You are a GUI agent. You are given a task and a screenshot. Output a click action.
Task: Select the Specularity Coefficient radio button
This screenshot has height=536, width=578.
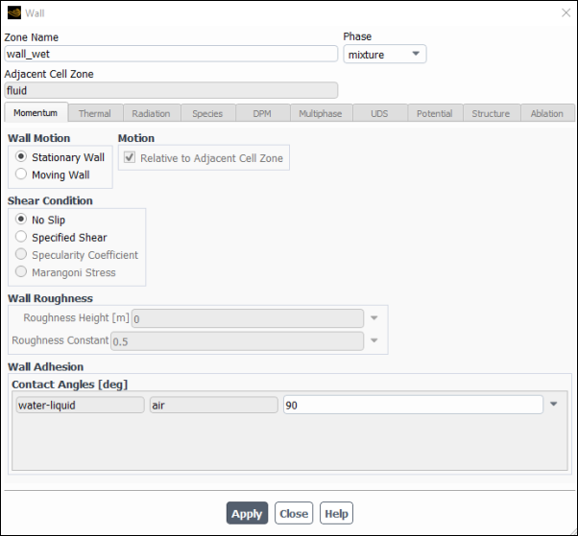(21, 254)
